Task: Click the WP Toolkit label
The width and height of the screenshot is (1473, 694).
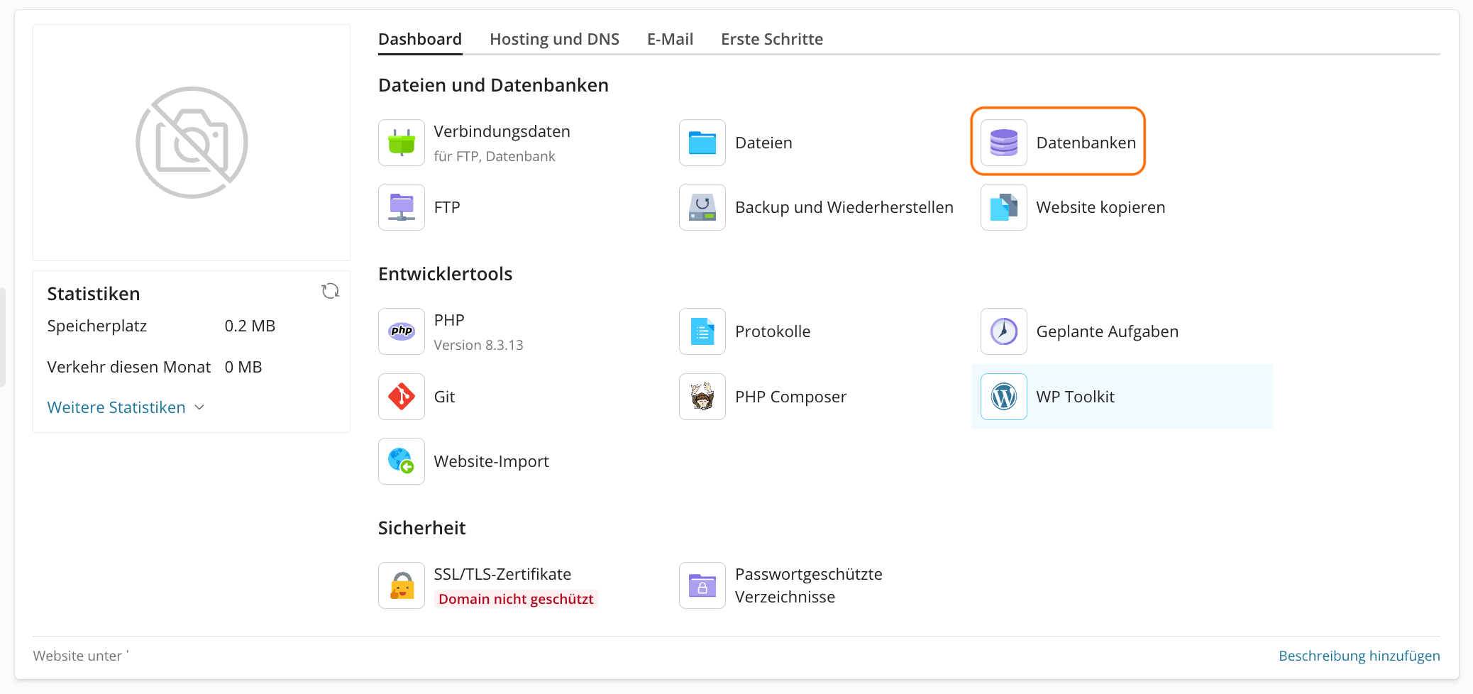Action: [x=1075, y=397]
